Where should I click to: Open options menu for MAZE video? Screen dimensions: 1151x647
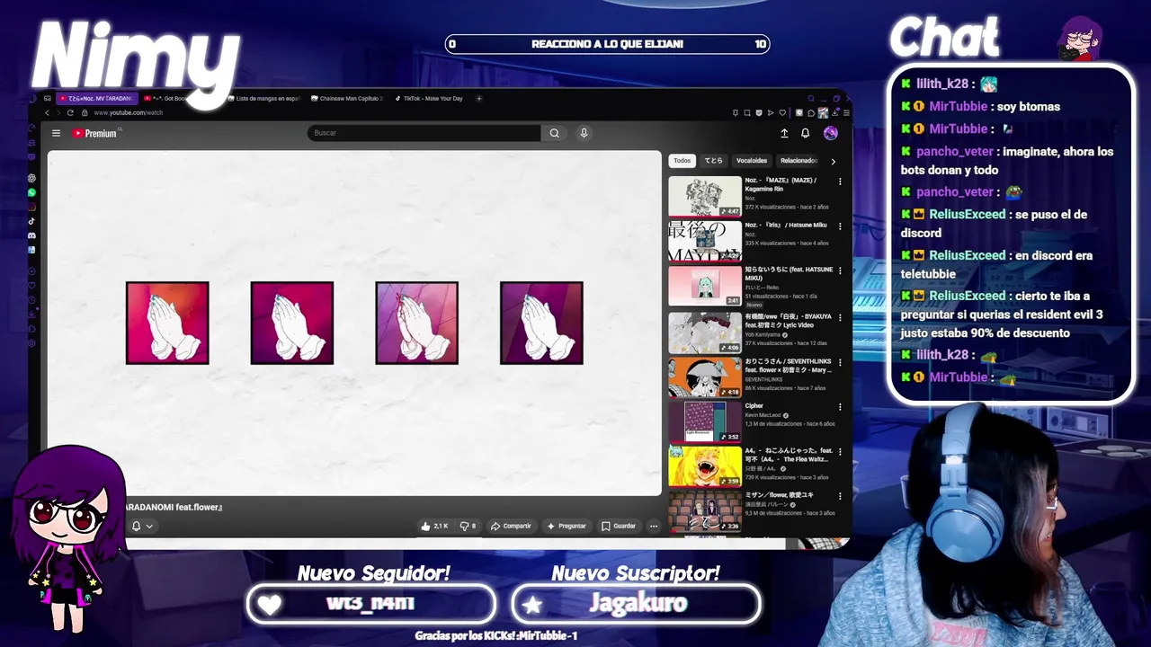[x=840, y=182]
